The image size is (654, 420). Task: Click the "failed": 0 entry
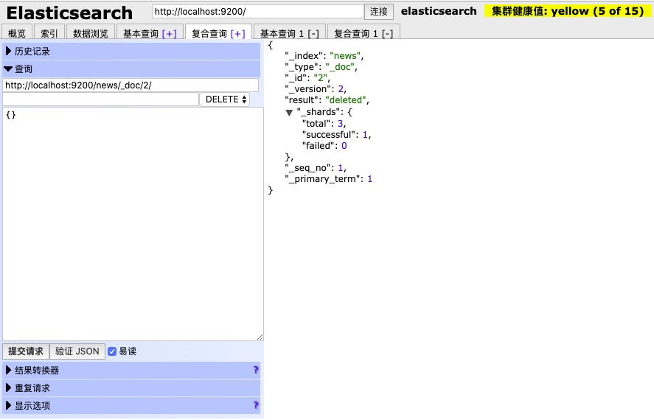pos(324,146)
